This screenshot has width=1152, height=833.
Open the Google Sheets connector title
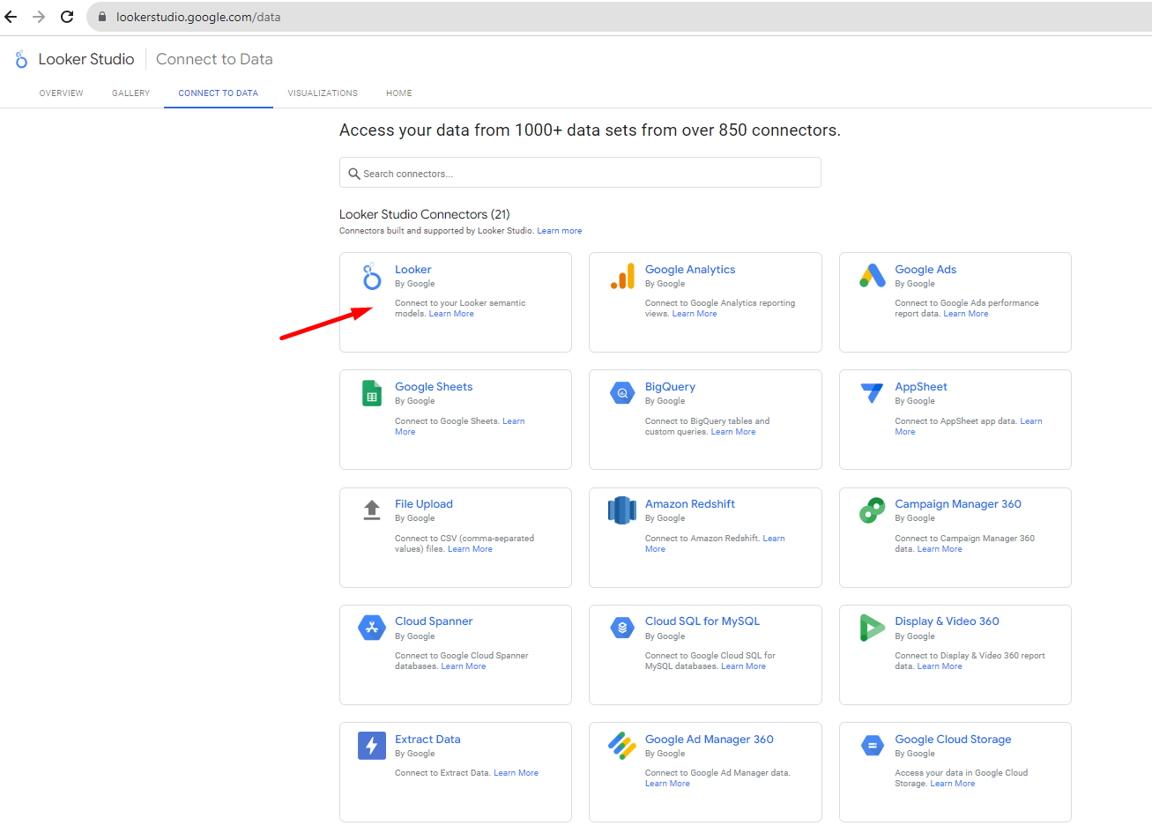pyautogui.click(x=434, y=387)
